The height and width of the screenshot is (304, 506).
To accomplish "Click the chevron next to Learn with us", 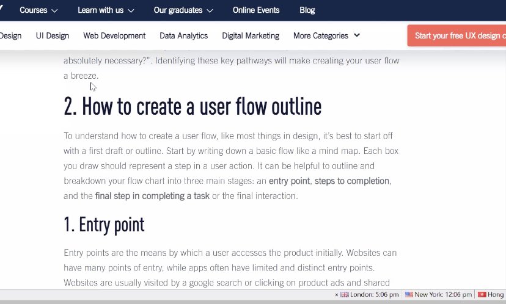I will tap(131, 10).
